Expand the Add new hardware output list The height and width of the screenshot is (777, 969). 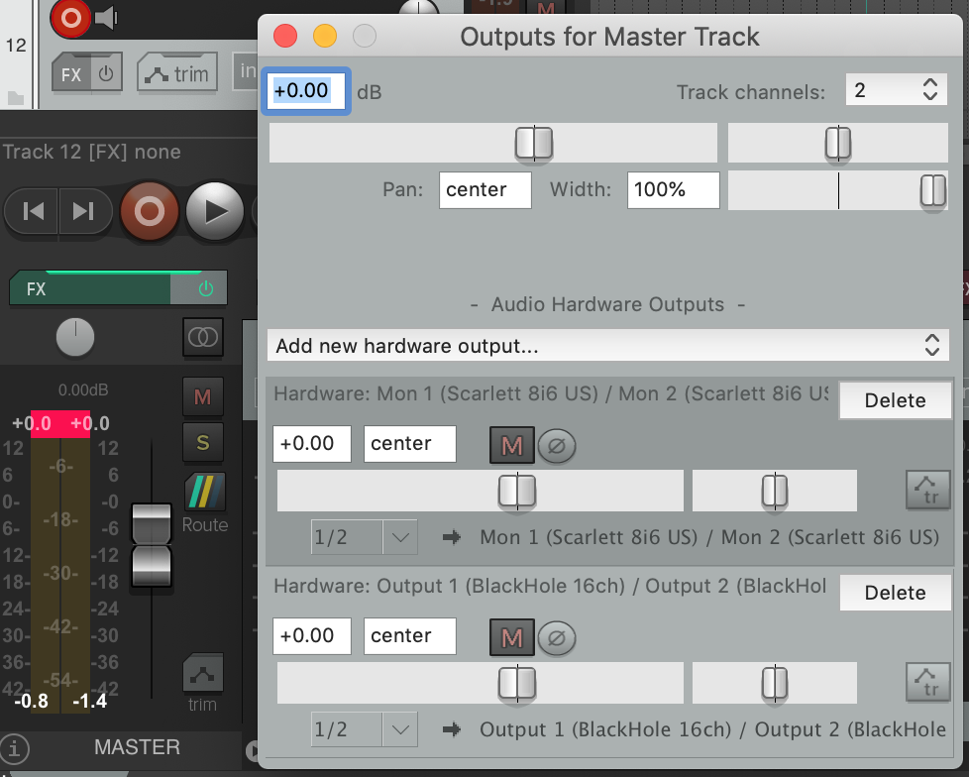click(608, 345)
